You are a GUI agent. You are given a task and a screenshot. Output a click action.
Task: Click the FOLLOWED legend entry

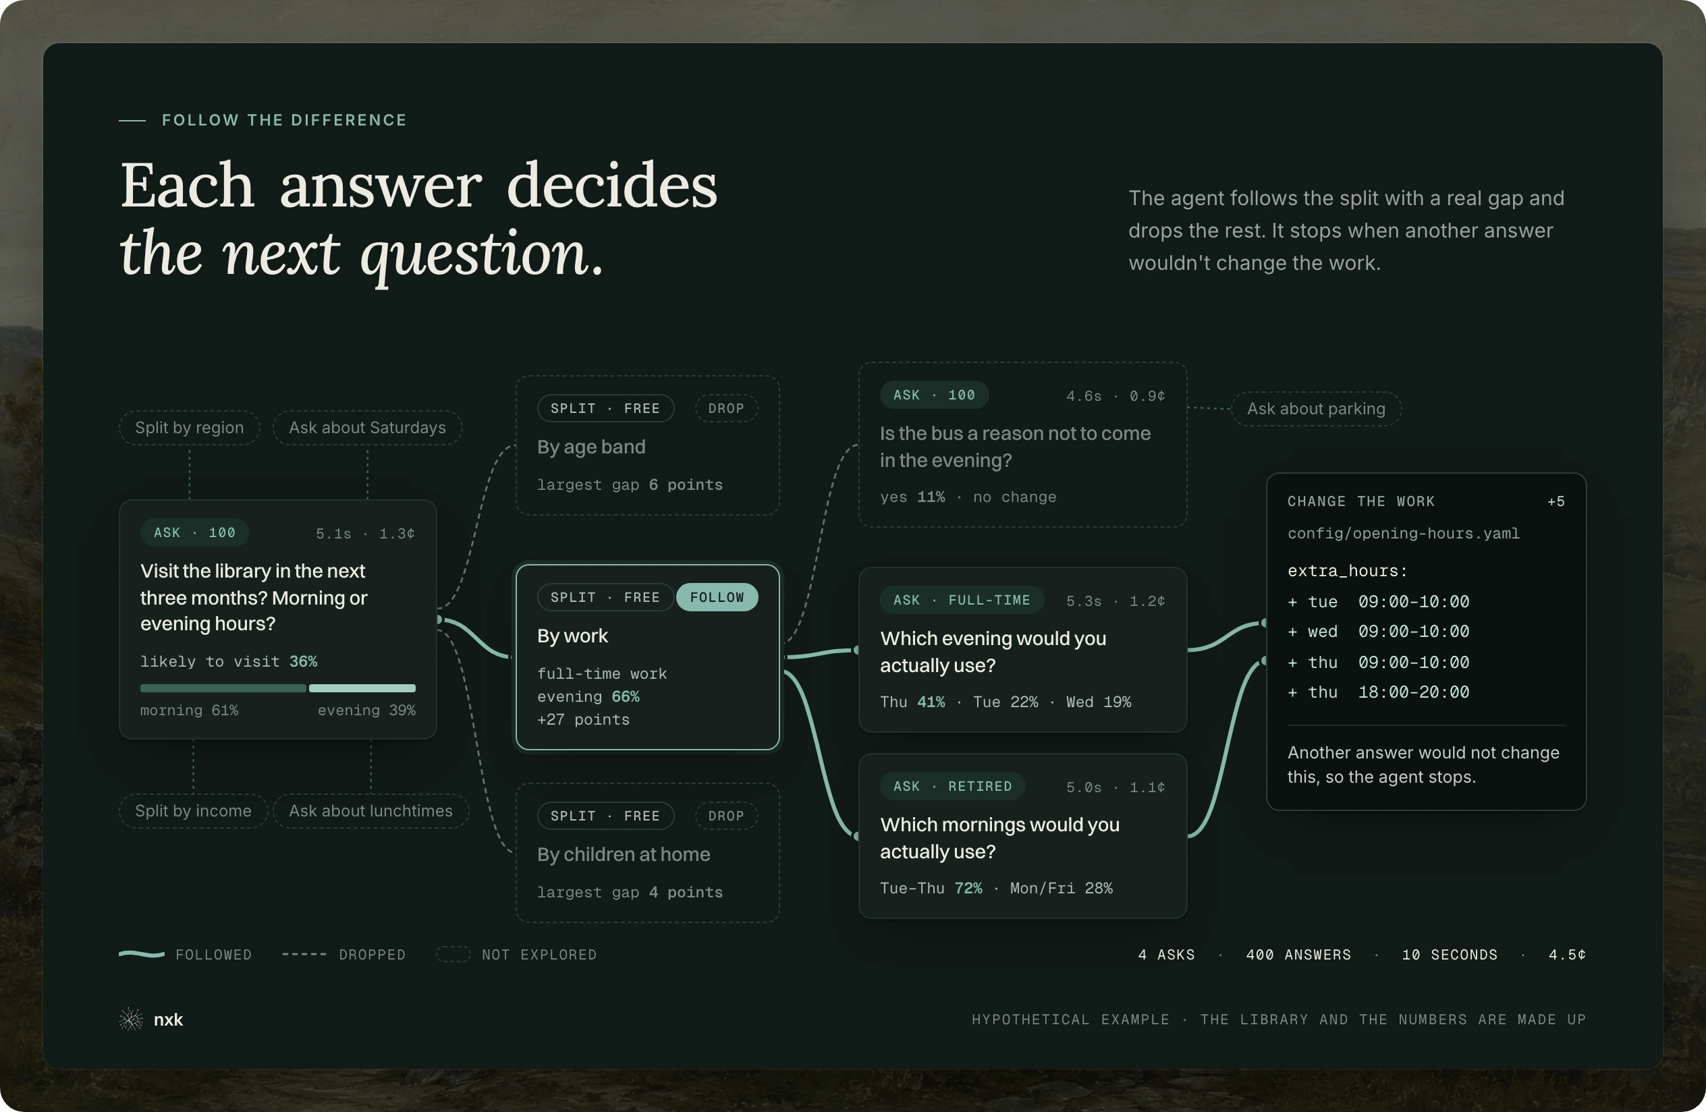[x=185, y=954]
